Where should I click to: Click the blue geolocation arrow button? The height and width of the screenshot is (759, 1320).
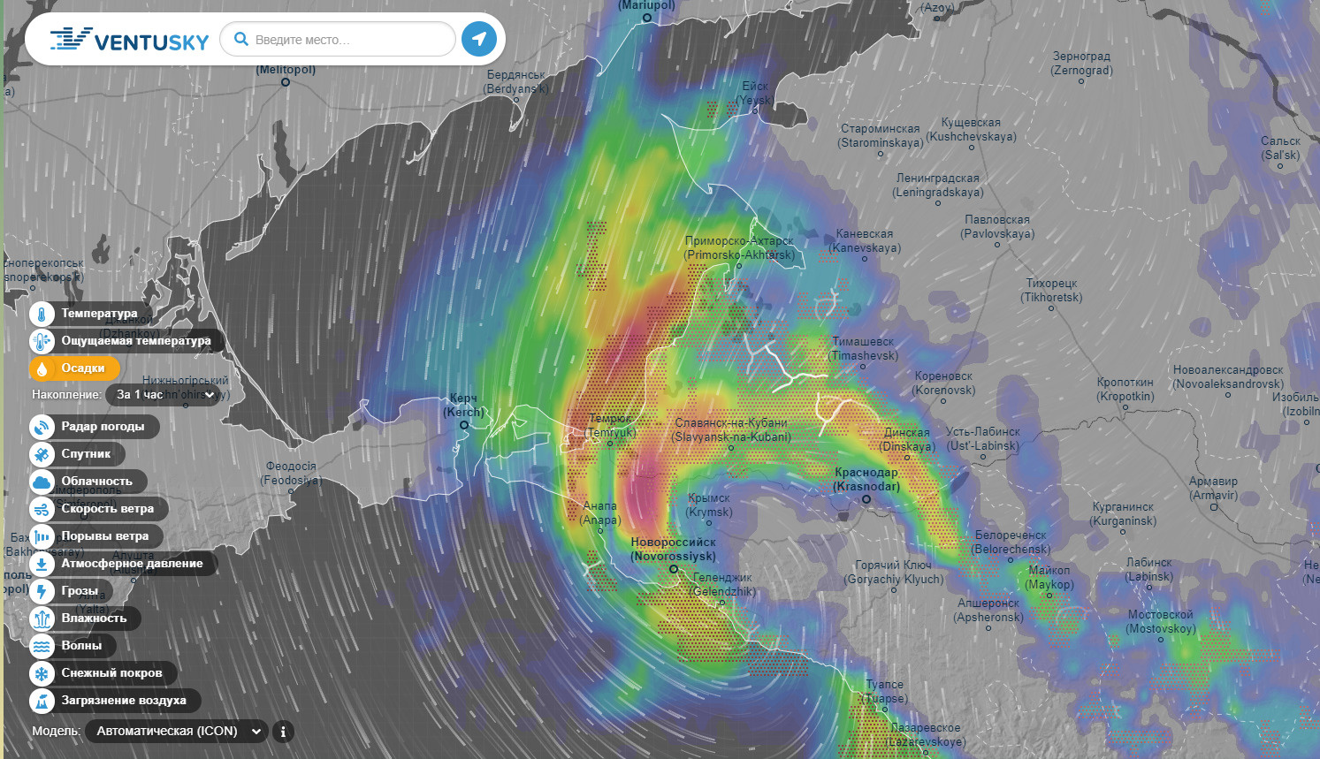coord(479,39)
